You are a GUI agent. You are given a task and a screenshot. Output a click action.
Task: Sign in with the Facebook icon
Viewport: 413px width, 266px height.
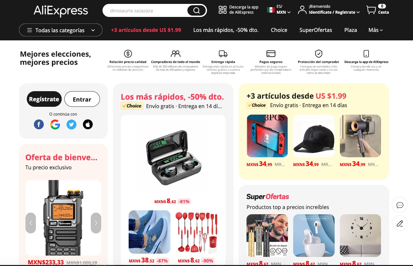pyautogui.click(x=39, y=124)
